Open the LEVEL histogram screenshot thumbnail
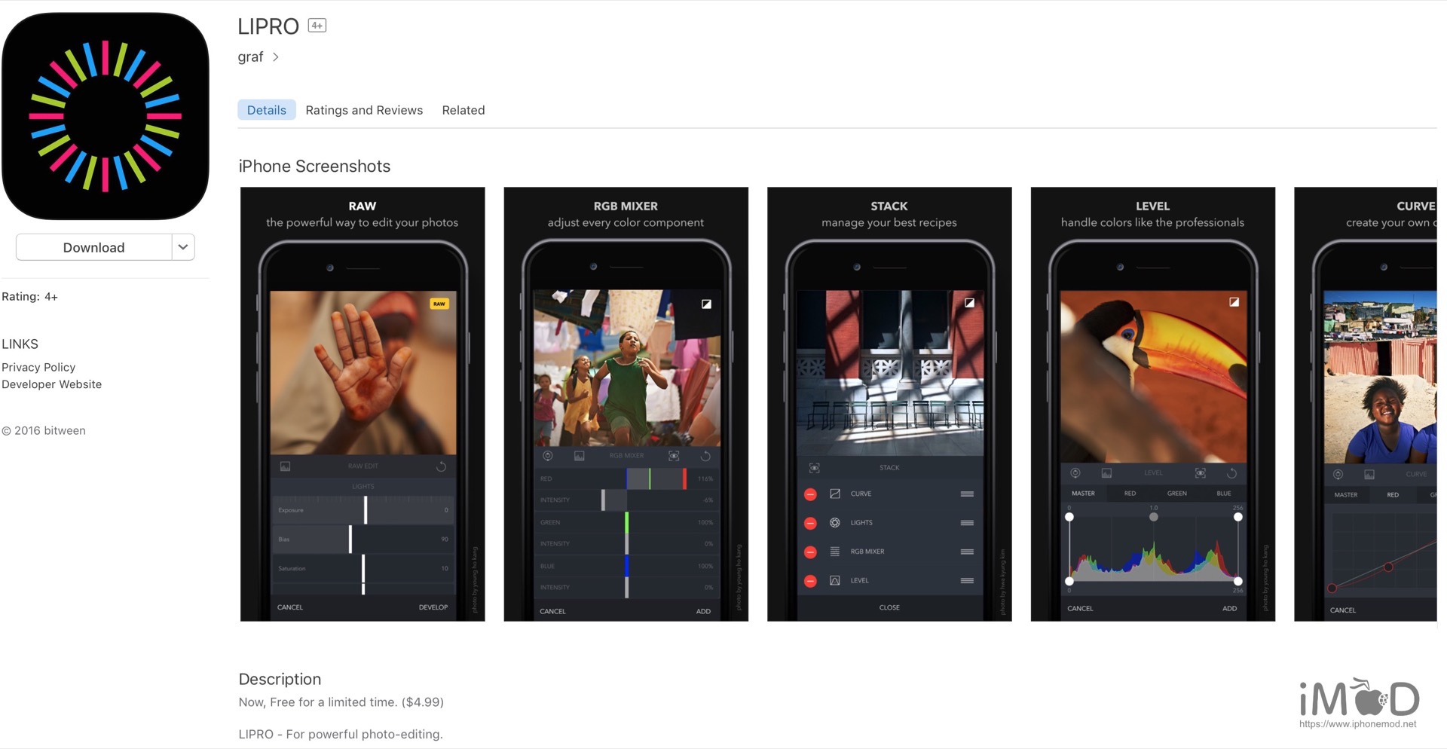This screenshot has height=749, width=1447. point(1152,404)
